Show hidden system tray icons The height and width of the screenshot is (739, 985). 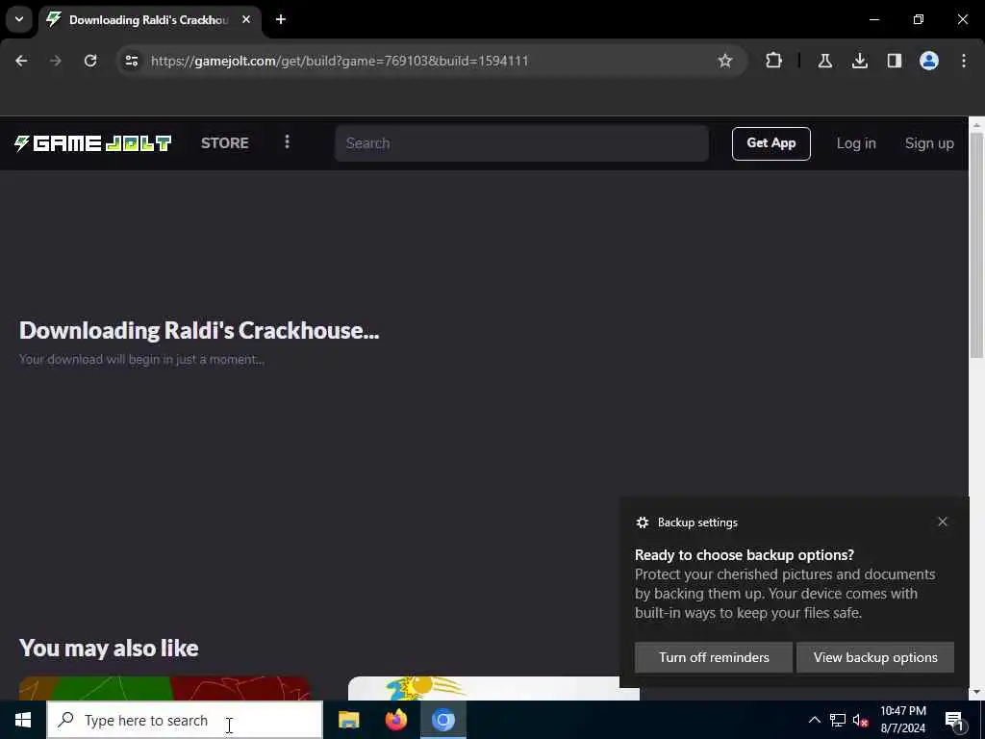tap(814, 720)
